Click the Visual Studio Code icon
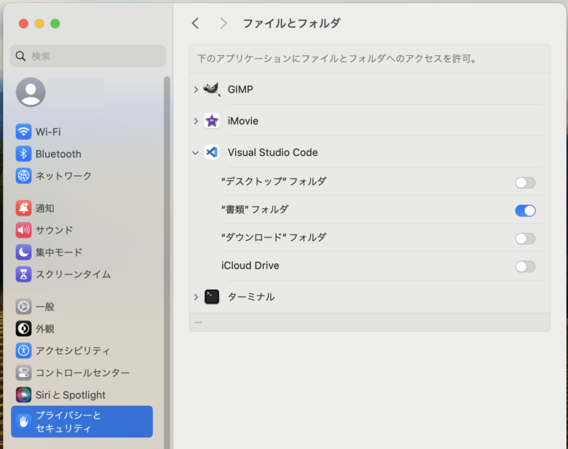Image resolution: width=568 pixels, height=449 pixels. (x=212, y=153)
